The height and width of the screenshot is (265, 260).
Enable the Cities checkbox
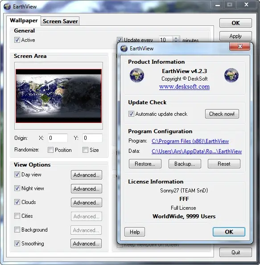[x=17, y=216]
